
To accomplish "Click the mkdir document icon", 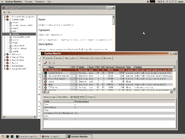I will [x=10, y=43].
